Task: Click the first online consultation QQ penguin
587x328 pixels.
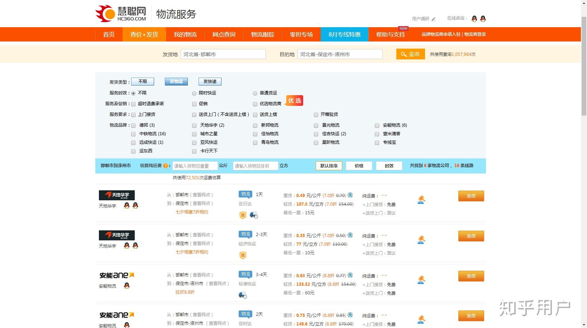Action: (x=474, y=19)
